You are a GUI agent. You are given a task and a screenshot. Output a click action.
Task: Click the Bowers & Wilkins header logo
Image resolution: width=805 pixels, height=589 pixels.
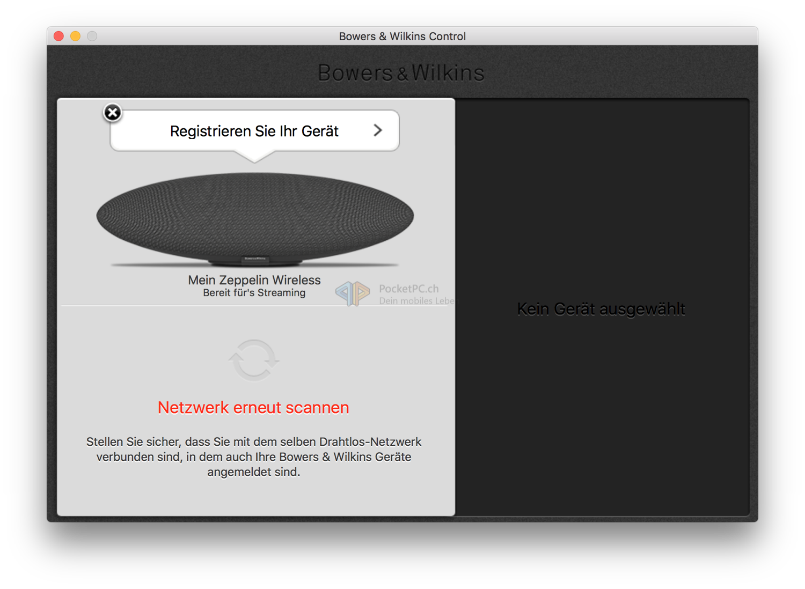click(x=401, y=73)
